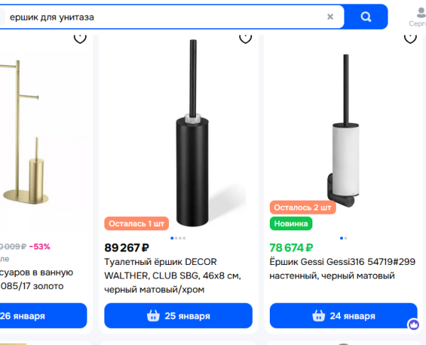Click the green 'Новинка' badge

(x=291, y=224)
